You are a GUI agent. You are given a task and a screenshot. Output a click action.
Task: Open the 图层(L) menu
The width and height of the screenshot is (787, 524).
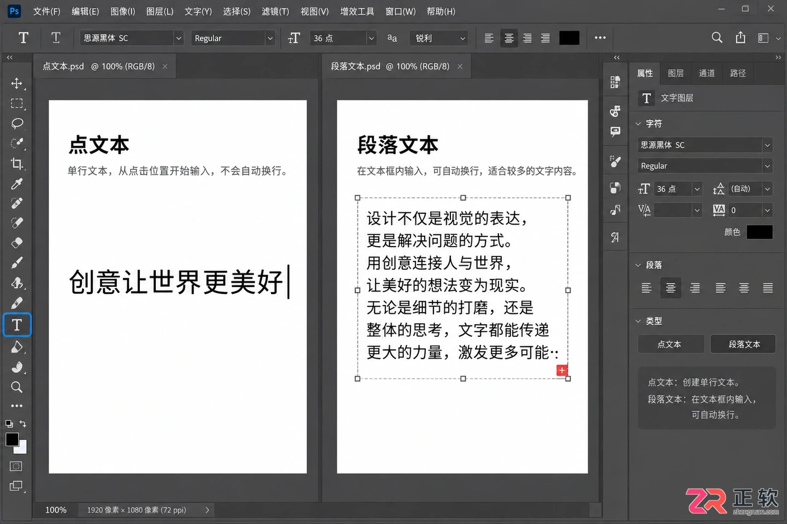160,11
